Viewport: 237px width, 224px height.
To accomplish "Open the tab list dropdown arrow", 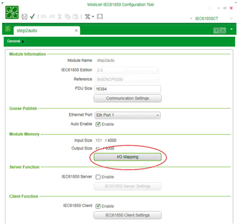I will [232, 29].
